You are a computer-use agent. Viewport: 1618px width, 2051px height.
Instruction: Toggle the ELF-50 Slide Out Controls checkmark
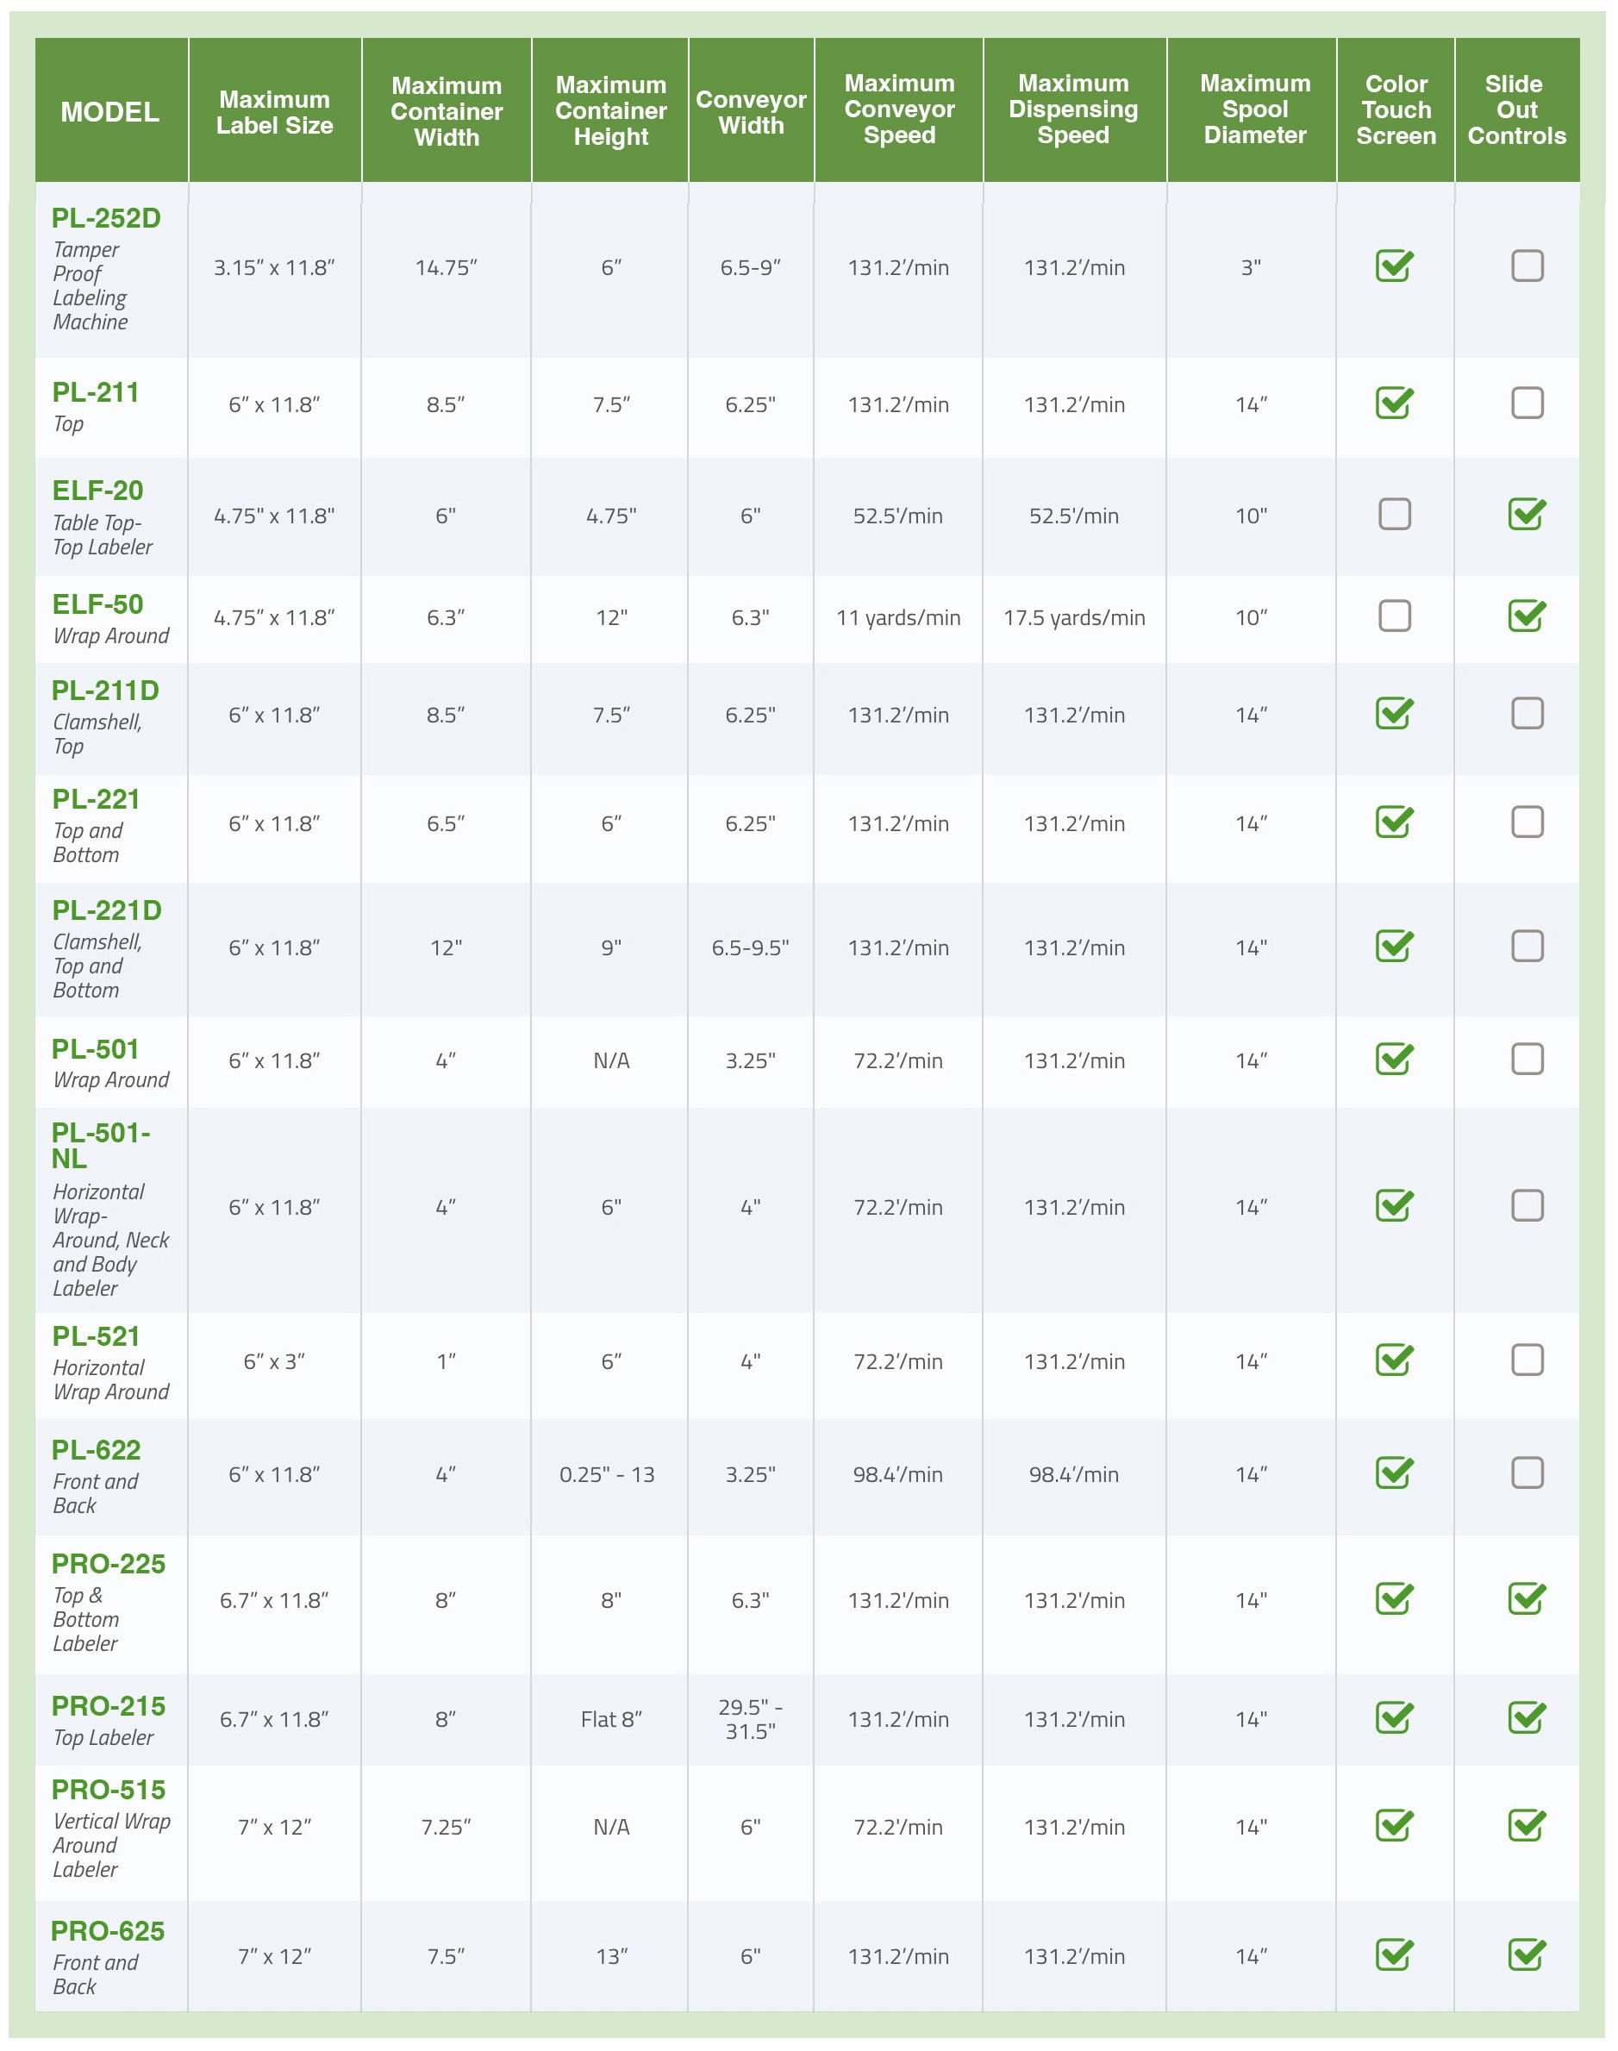[x=1526, y=616]
